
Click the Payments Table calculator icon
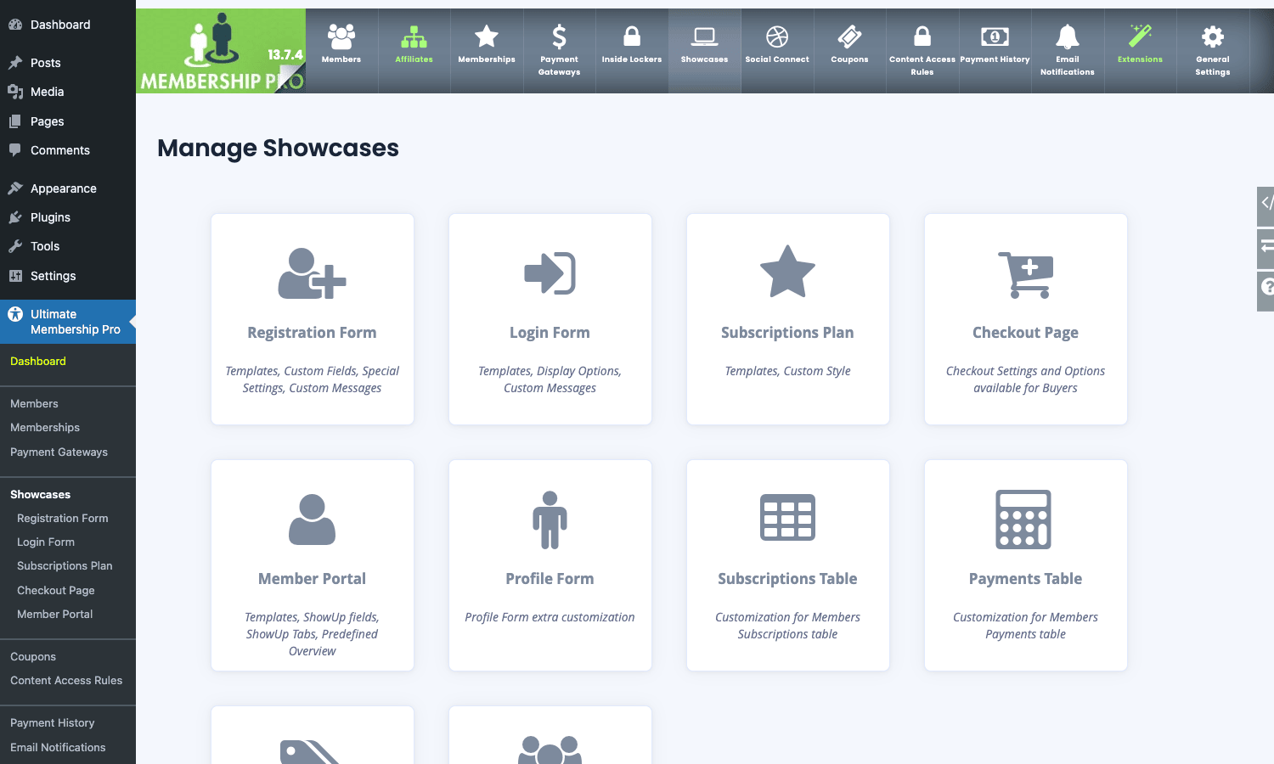click(1023, 520)
